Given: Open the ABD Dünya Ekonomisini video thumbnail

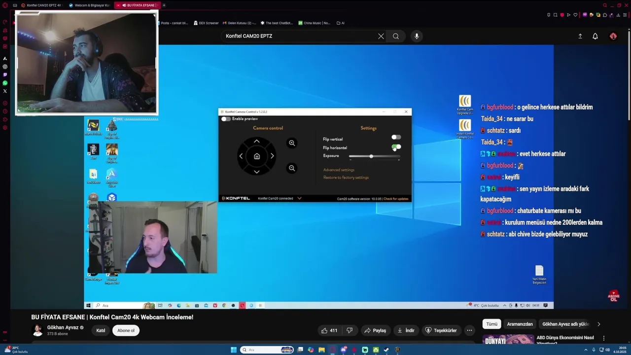Looking at the screenshot, I should pyautogui.click(x=508, y=340).
